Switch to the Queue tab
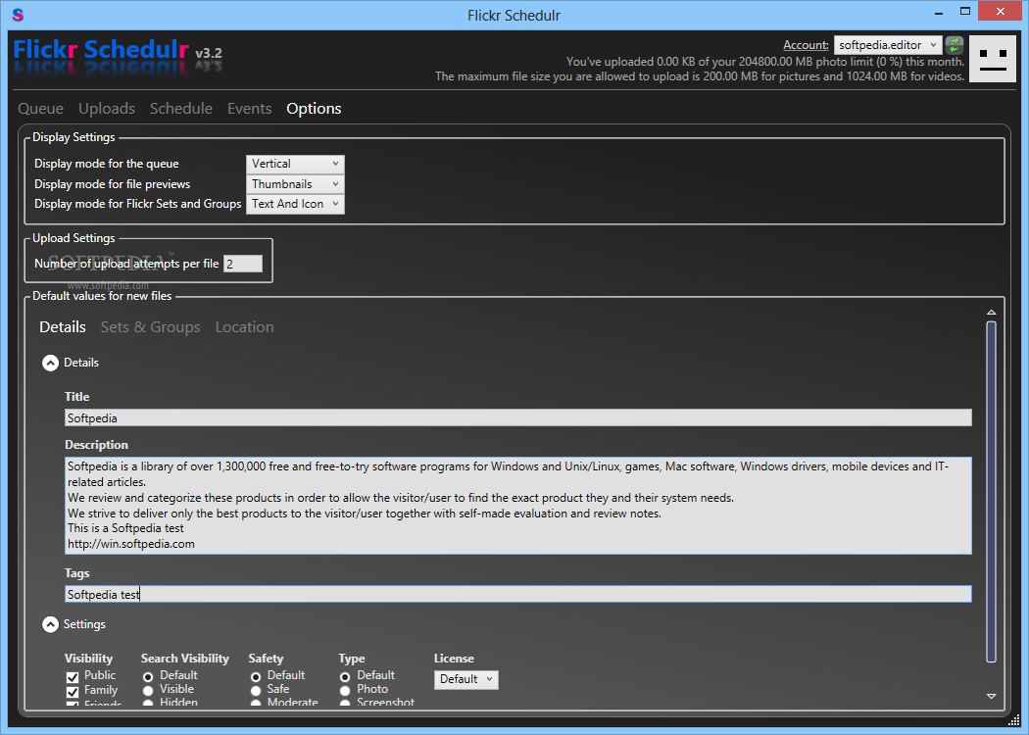 click(41, 109)
